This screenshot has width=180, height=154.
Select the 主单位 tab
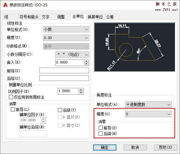[x=78, y=17]
